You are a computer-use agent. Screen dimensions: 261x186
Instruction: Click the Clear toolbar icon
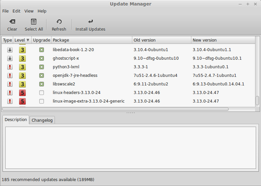coord(12,22)
